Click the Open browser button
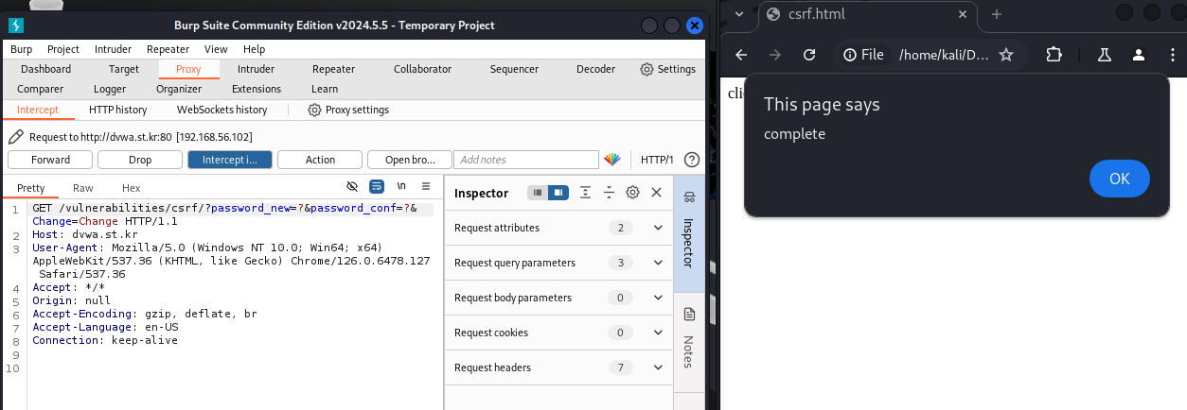Screen dimensions: 1187x410 tap(410, 160)
